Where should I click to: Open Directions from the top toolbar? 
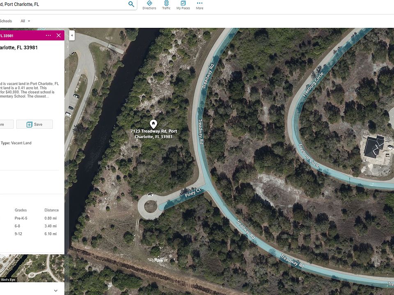coord(149,5)
